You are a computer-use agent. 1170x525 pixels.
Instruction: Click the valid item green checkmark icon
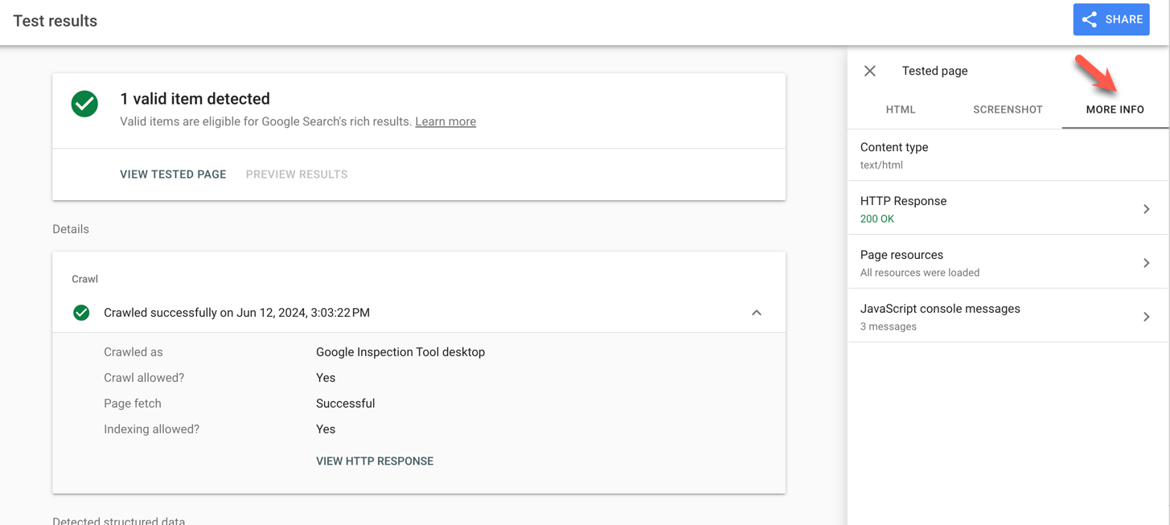(x=84, y=104)
